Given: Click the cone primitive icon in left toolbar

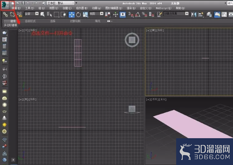Looking at the screenshot, I should click(5, 118).
